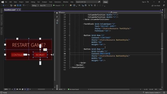Viewport: 167px width, 94px height.
Task: Toggle snap to gridlines button
Action: click(20, 89)
